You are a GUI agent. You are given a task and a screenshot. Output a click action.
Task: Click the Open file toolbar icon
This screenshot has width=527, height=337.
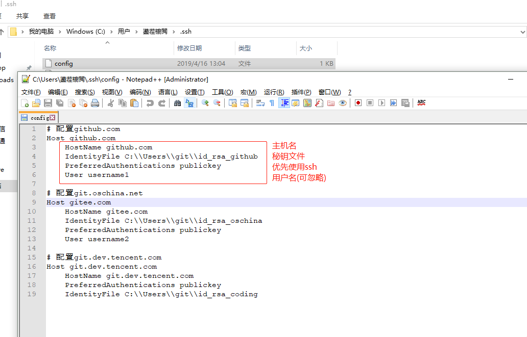click(x=36, y=103)
